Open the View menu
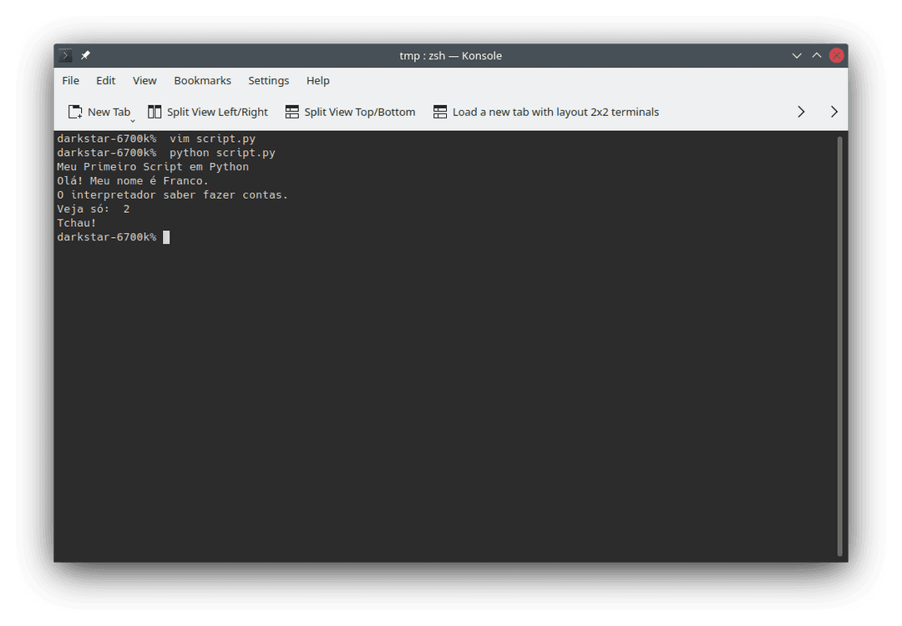Viewport: 902px width, 626px height. 144,80
